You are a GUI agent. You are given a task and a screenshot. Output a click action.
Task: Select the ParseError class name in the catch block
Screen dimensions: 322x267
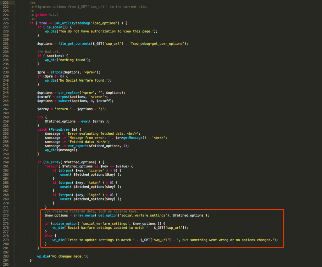point(61,129)
